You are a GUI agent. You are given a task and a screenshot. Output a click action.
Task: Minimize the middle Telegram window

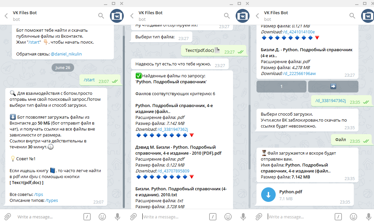click(x=231, y=4)
